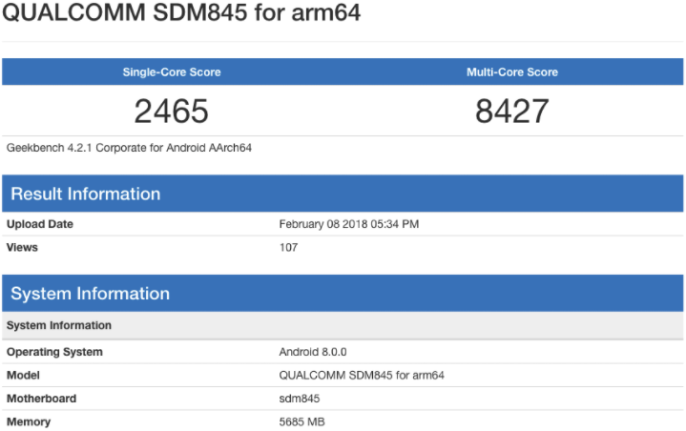Select the motherboard value sdm845

[x=300, y=399]
